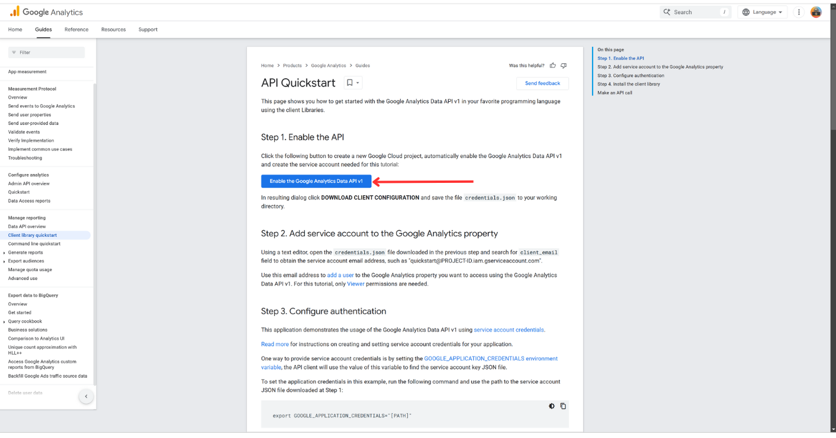Viewport: 836px width, 438px height.
Task: Click the Google Analytics breadcrumb link
Action: pos(329,66)
